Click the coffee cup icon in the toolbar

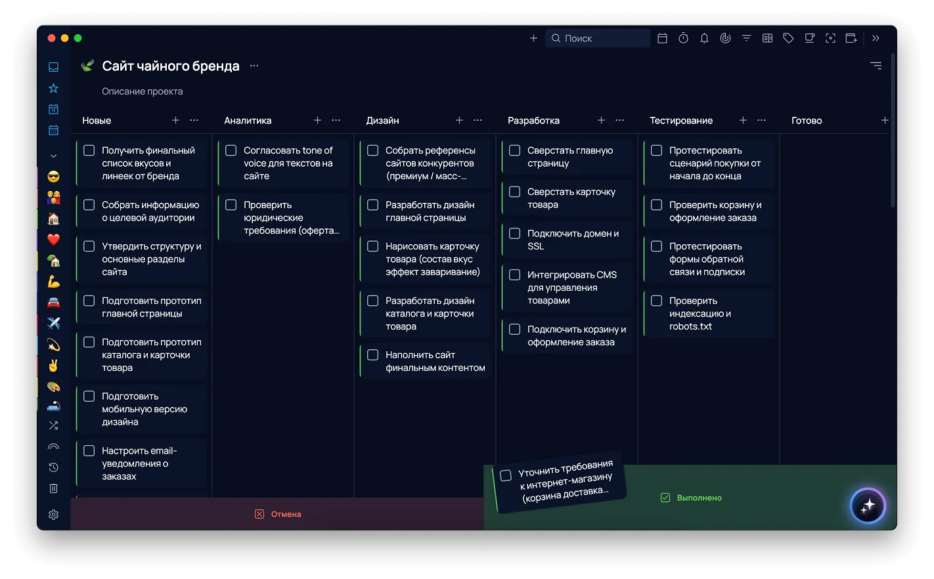809,38
